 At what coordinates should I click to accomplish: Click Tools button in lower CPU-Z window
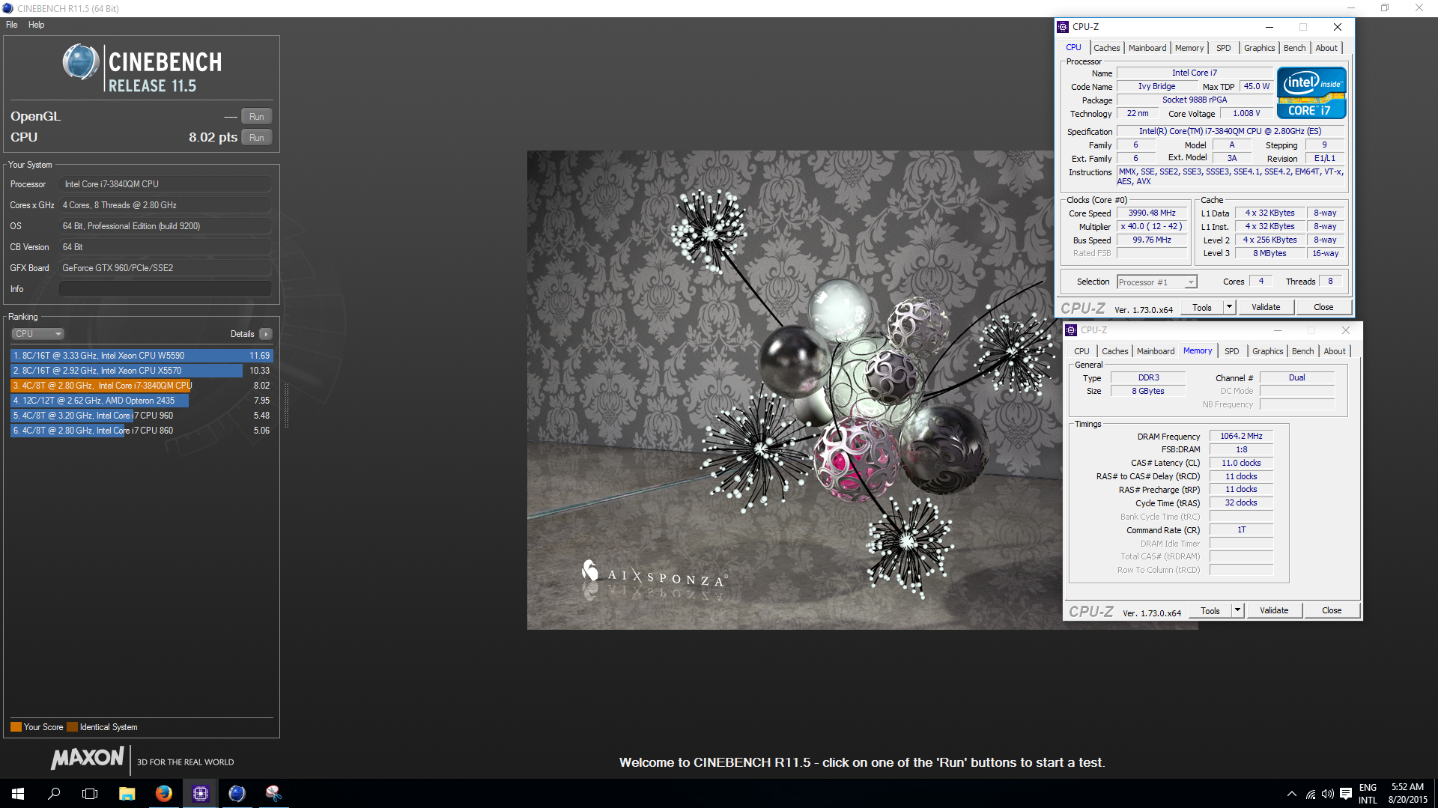pos(1210,611)
